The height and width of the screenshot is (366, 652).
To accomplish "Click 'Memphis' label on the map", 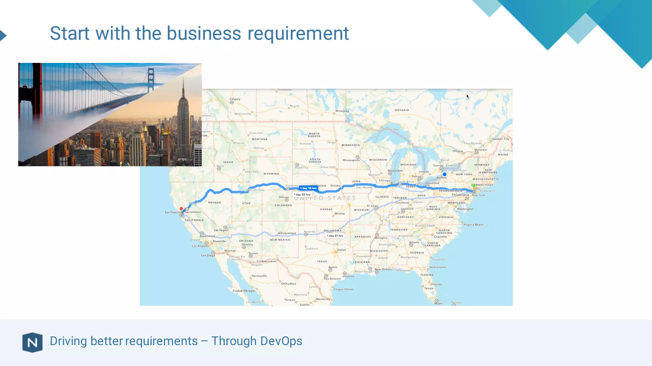I will (381, 238).
